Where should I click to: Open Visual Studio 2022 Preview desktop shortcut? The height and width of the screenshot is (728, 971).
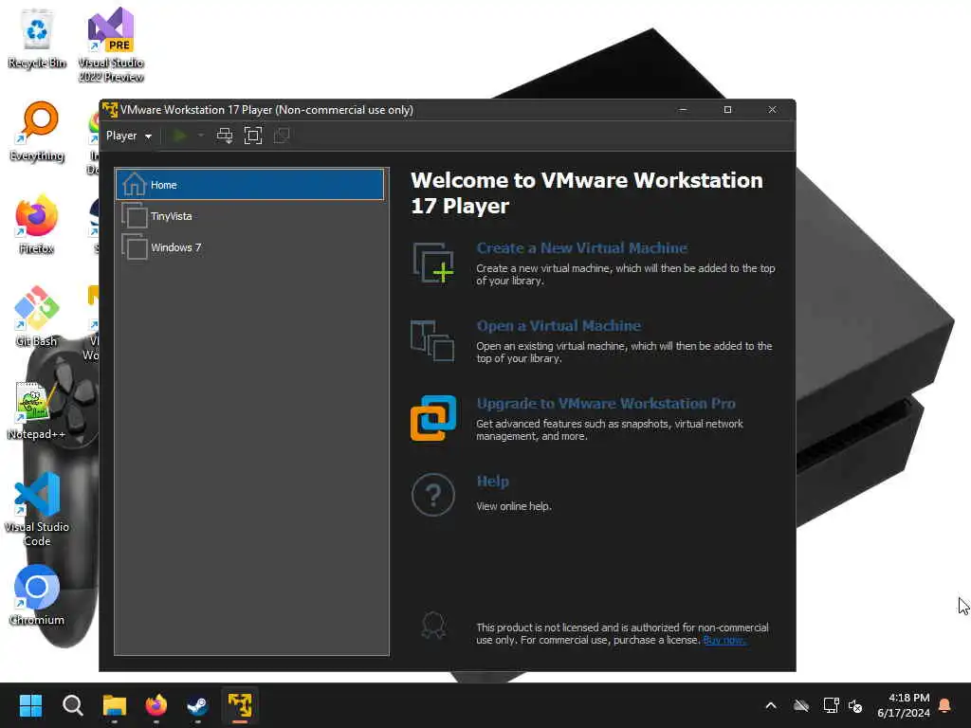pos(111,45)
